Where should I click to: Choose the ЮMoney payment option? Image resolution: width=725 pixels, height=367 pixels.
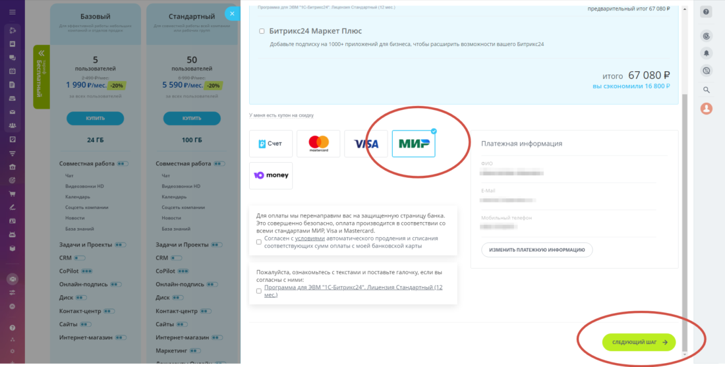[270, 176]
